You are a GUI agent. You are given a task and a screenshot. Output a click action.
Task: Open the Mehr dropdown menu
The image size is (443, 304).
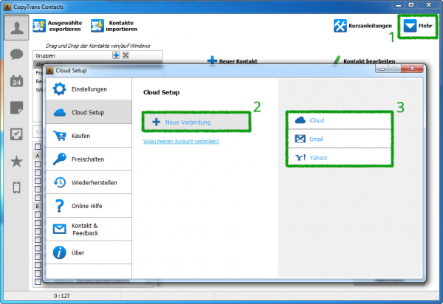418,26
